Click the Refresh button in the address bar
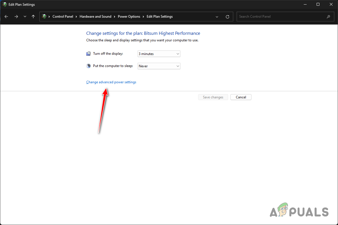Viewport: 338px width, 225px height. 227,17
